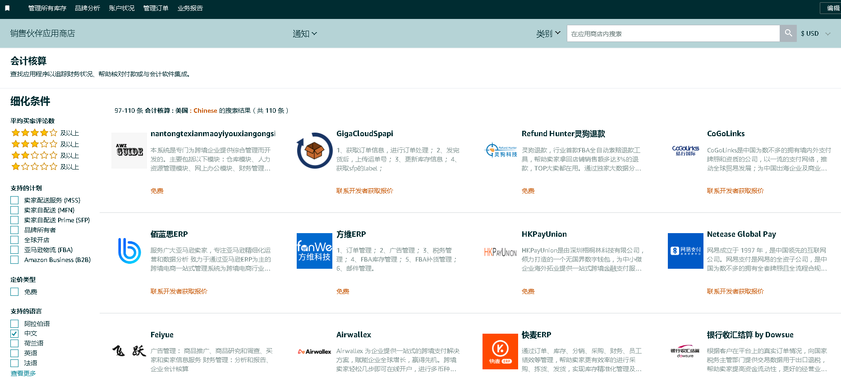Open 管理所有库存 menu
Viewport: 841px width, 386px height.
pos(47,8)
